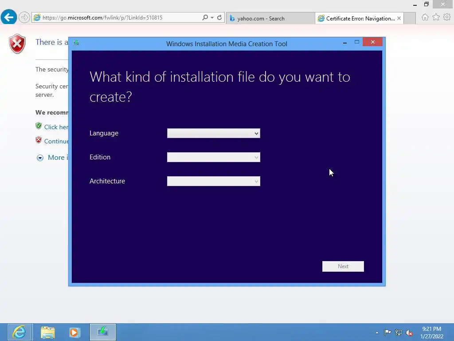This screenshot has height=341, width=454.
Task: Launch Windows Media Player from taskbar
Action: coord(74,332)
